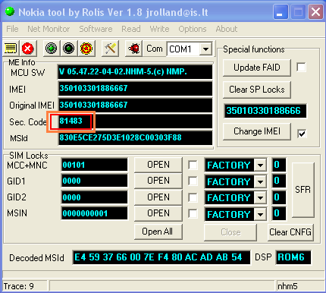Expand the FACTORY dropdown in MSIN row
The width and height of the screenshot is (326, 293).
(260, 215)
